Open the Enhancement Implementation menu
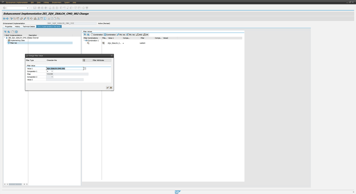 click(16, 2)
